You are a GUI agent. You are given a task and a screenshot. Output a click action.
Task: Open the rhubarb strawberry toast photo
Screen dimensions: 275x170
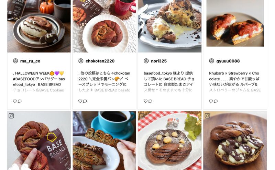pyautogui.click(x=235, y=23)
